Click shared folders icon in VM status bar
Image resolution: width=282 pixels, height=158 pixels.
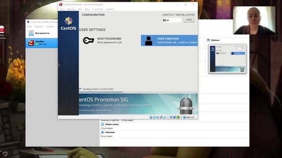click(168, 117)
